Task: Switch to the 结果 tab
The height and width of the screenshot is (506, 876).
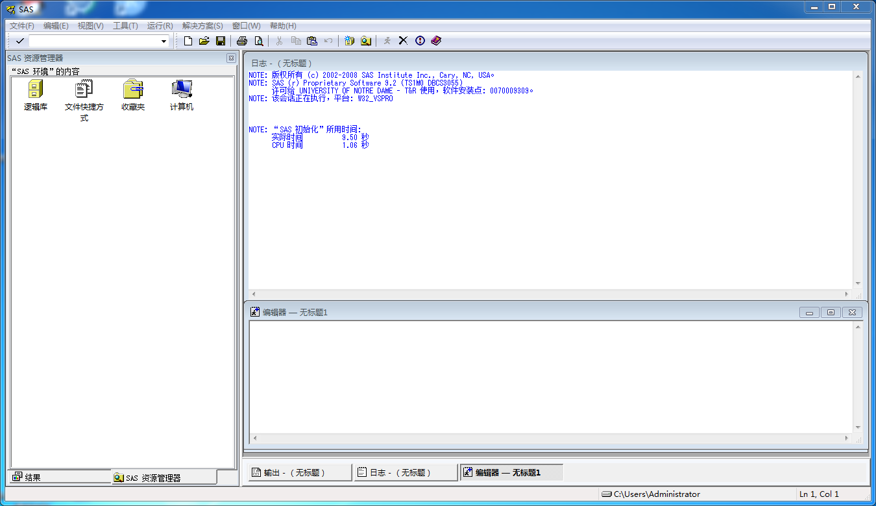Action: (59, 477)
